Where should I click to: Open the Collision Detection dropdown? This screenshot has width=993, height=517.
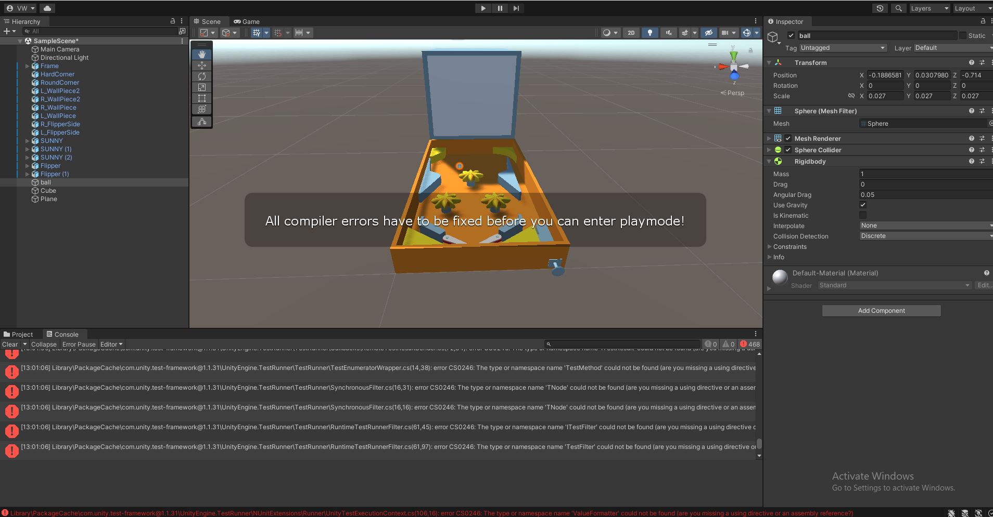[925, 236]
